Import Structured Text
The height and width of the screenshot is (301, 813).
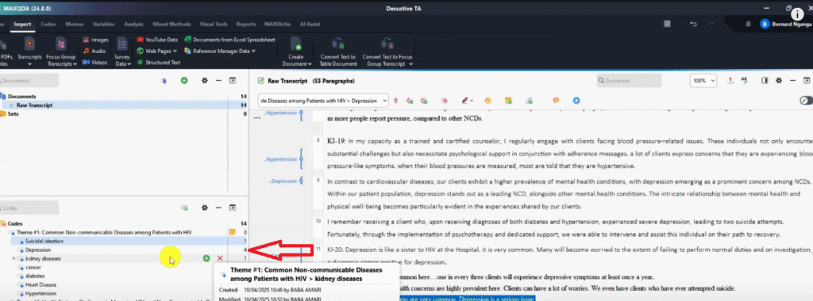pyautogui.click(x=159, y=63)
